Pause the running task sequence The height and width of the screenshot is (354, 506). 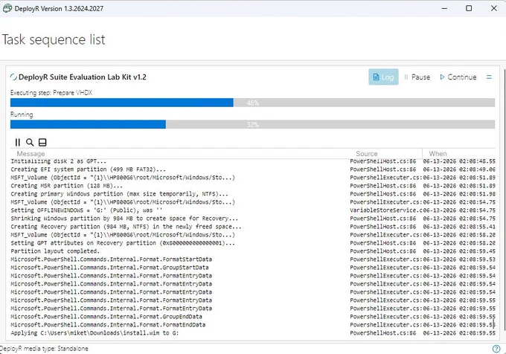click(417, 77)
